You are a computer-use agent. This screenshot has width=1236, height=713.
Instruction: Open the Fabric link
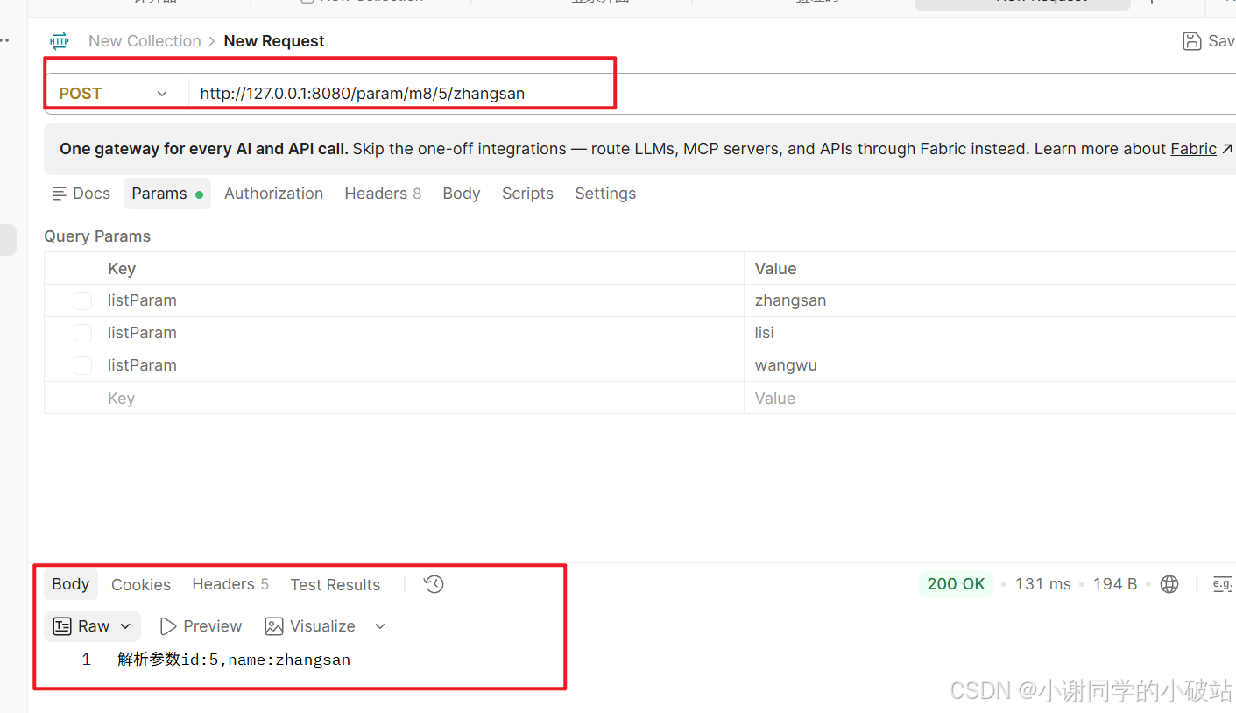click(x=1194, y=149)
